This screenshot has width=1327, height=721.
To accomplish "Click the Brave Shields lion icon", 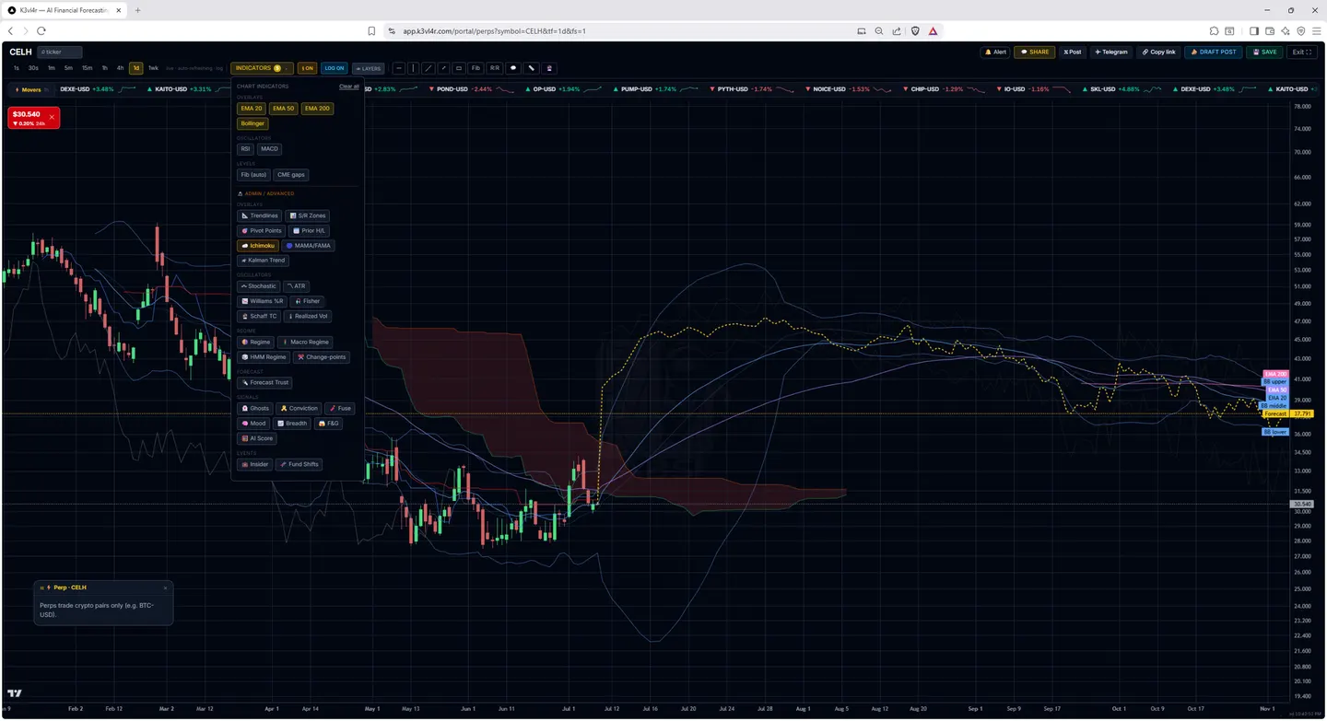I will pyautogui.click(x=915, y=30).
